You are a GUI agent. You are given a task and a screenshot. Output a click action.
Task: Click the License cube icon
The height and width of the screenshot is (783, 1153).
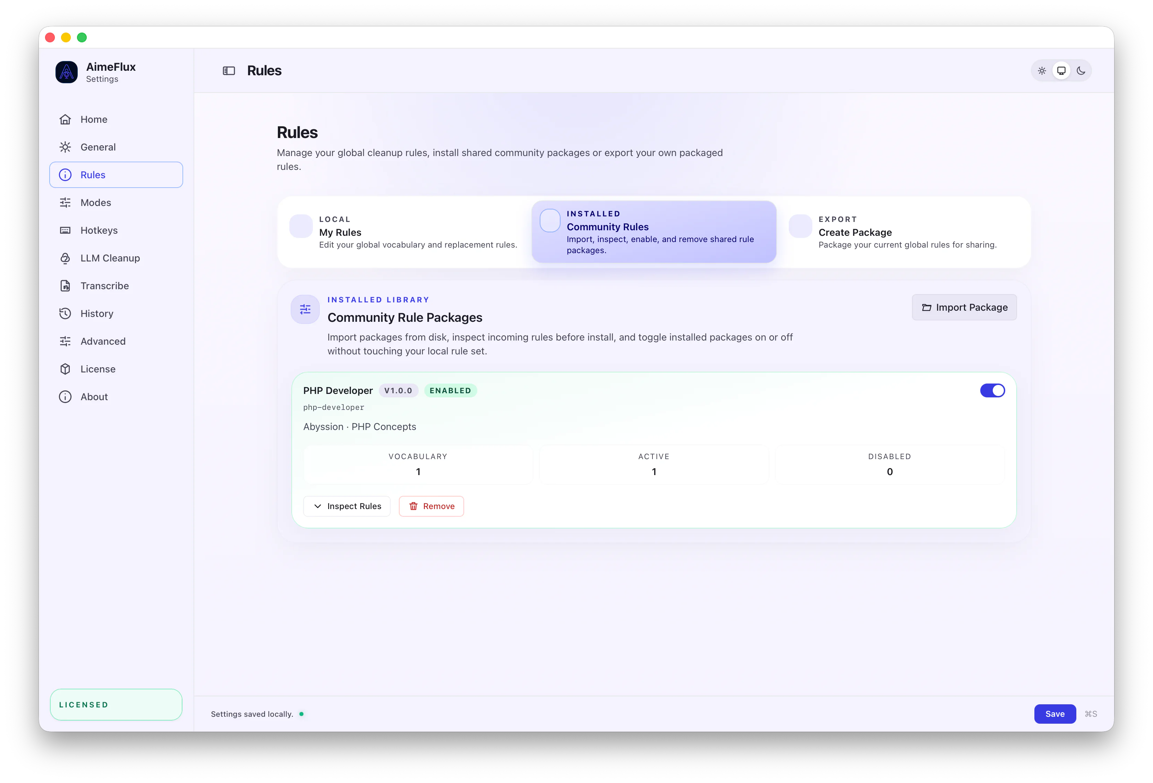coord(65,369)
